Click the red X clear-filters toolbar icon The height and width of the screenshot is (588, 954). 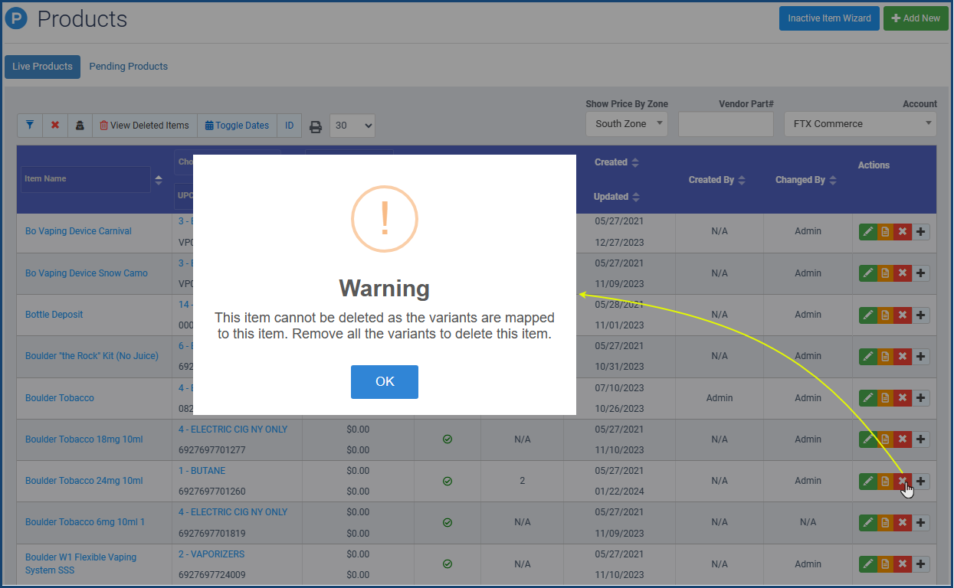point(55,126)
